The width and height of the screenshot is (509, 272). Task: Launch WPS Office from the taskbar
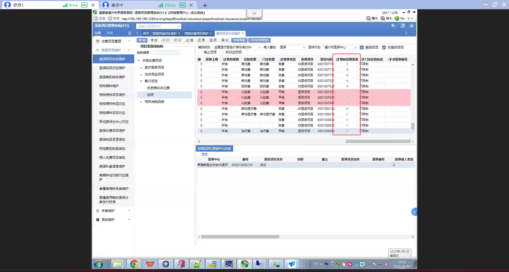150,264
